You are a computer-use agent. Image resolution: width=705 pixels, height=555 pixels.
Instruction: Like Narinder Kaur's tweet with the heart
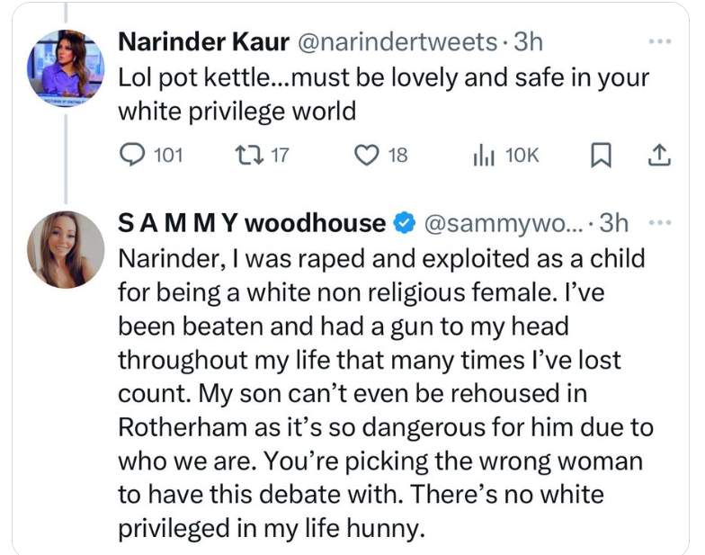click(x=366, y=156)
